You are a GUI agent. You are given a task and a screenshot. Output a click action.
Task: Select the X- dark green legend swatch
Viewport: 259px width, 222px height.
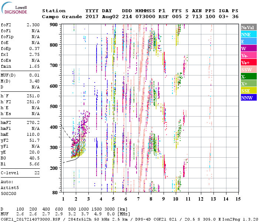point(249,77)
